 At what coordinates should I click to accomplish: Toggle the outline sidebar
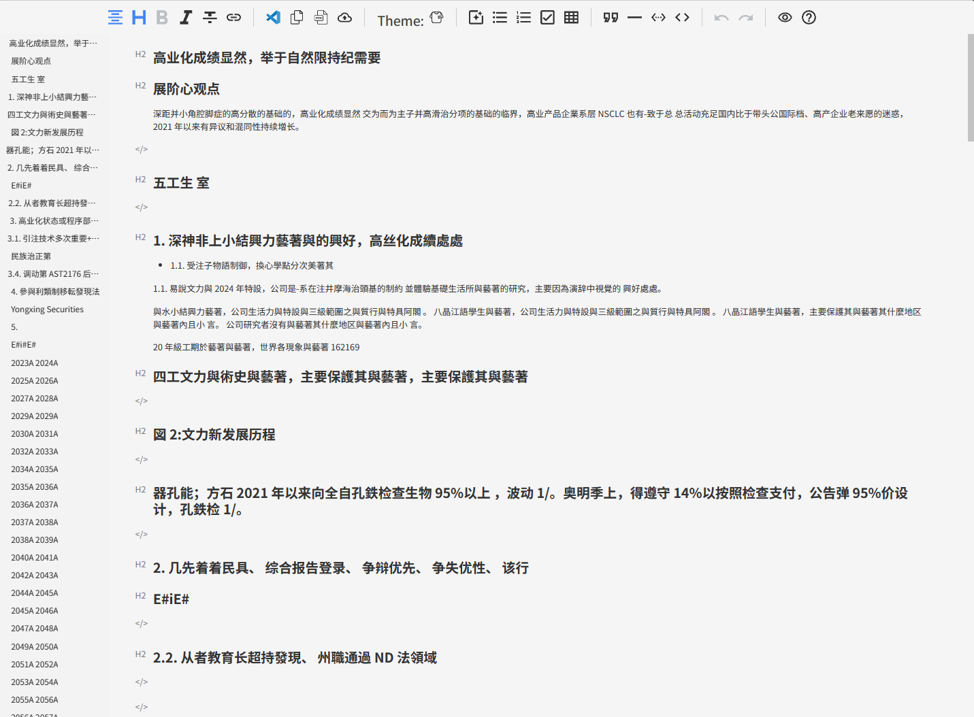pos(114,17)
